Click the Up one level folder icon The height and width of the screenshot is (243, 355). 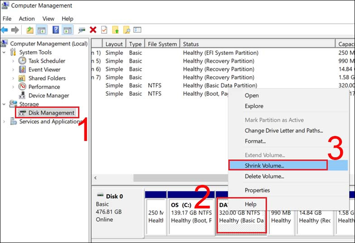coord(30,30)
